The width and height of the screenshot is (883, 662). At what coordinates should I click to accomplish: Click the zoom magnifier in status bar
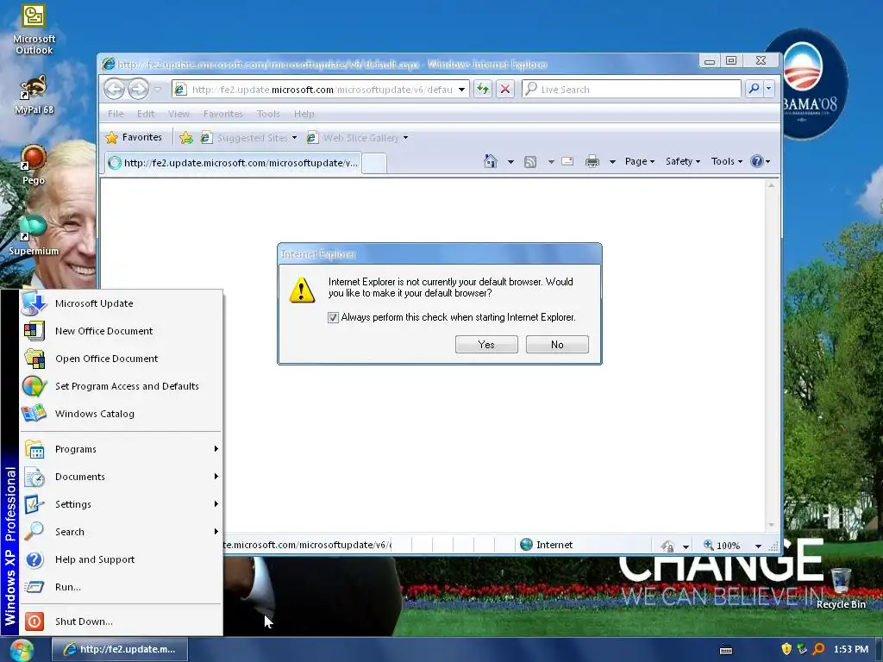pos(709,545)
